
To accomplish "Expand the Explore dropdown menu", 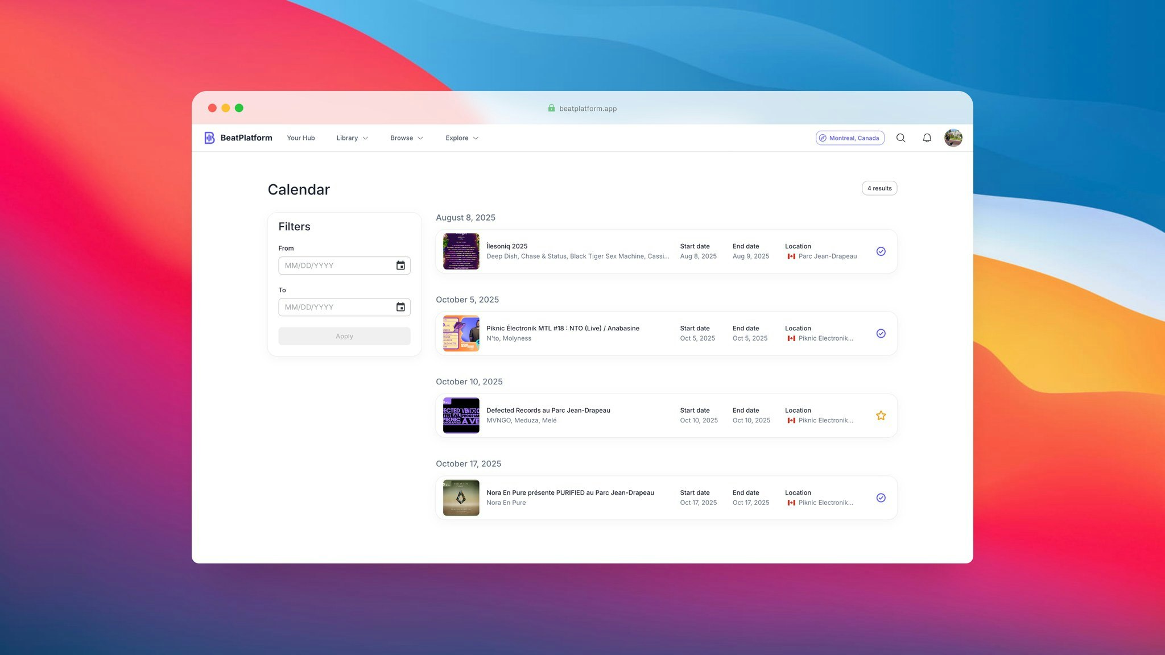I will coord(462,138).
